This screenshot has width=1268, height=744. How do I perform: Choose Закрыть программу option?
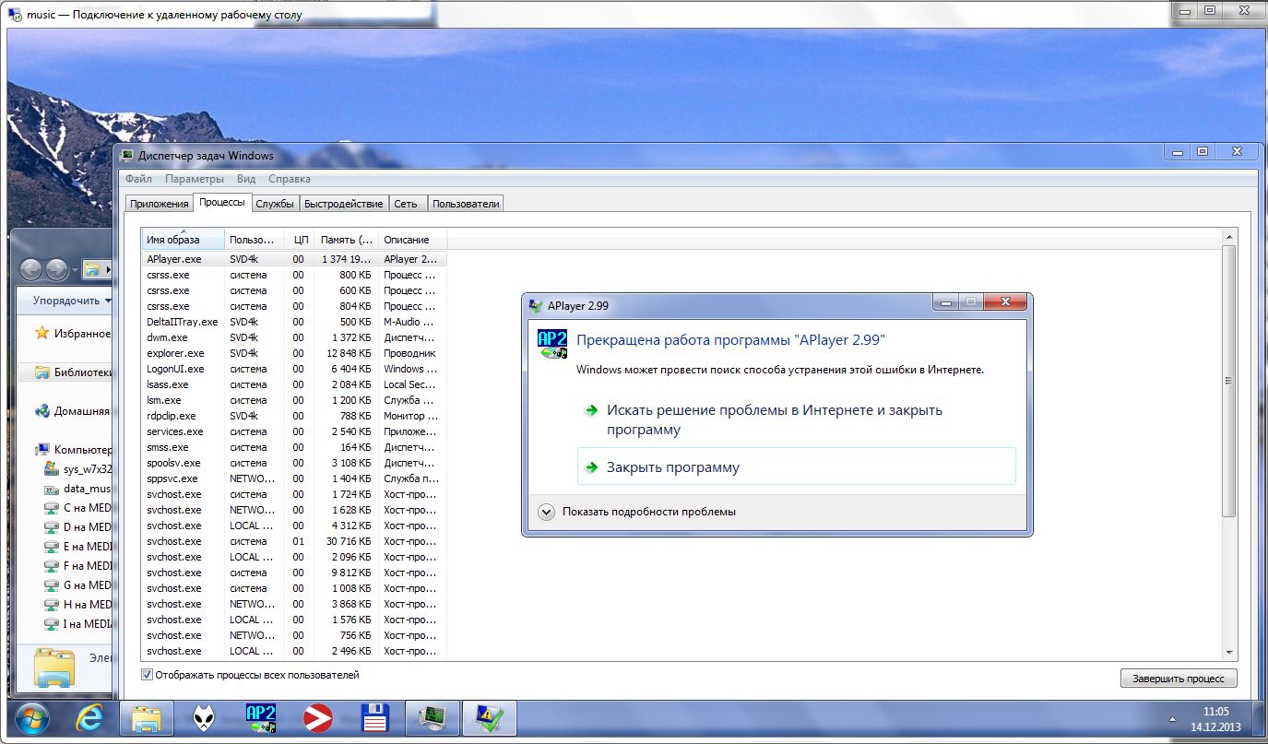[x=796, y=467]
